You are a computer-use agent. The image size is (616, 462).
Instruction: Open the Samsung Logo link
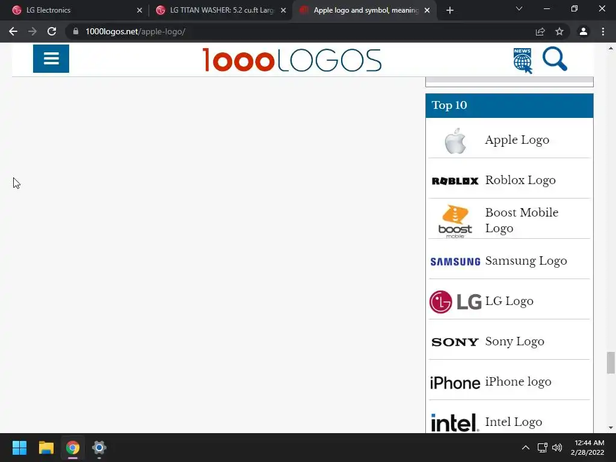[526, 261]
